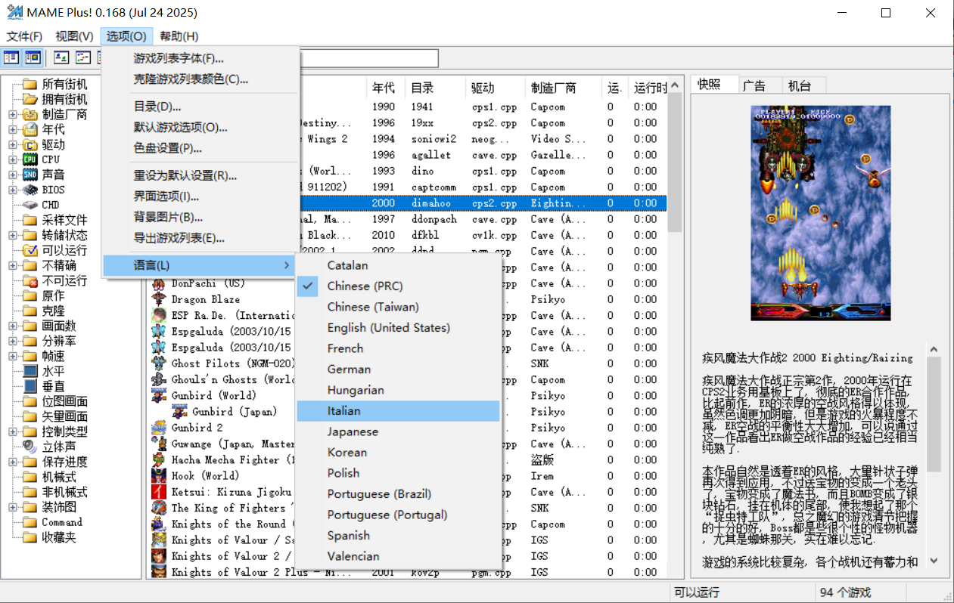
Task: Click the Guwange game icon
Action: coord(159,444)
